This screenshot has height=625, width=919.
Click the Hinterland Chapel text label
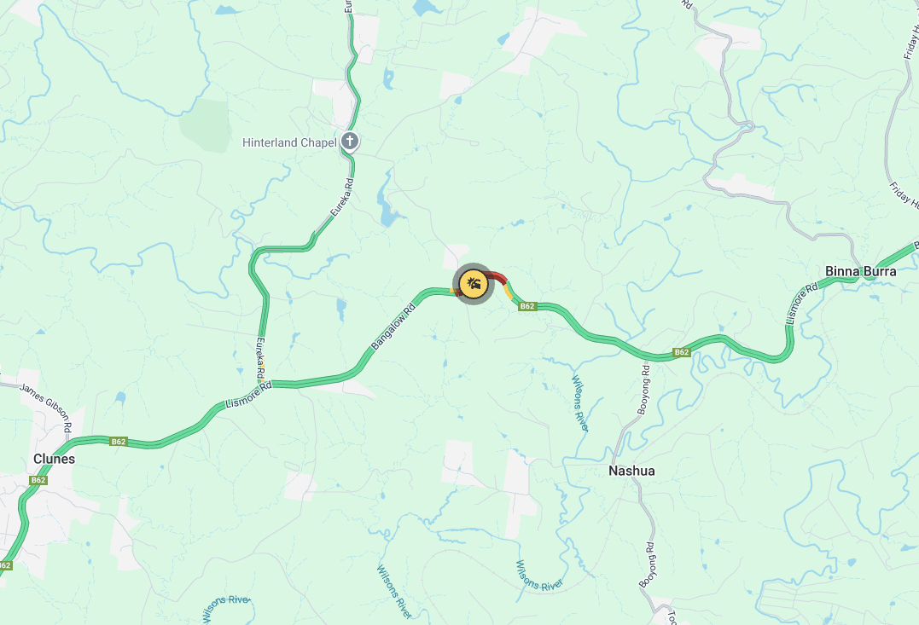point(289,142)
